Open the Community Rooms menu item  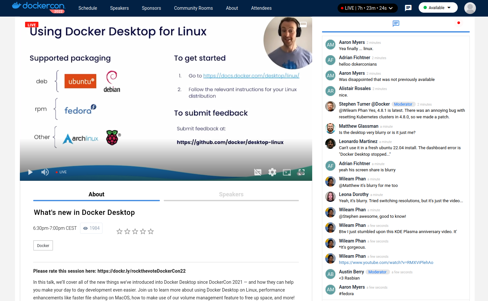point(193,8)
